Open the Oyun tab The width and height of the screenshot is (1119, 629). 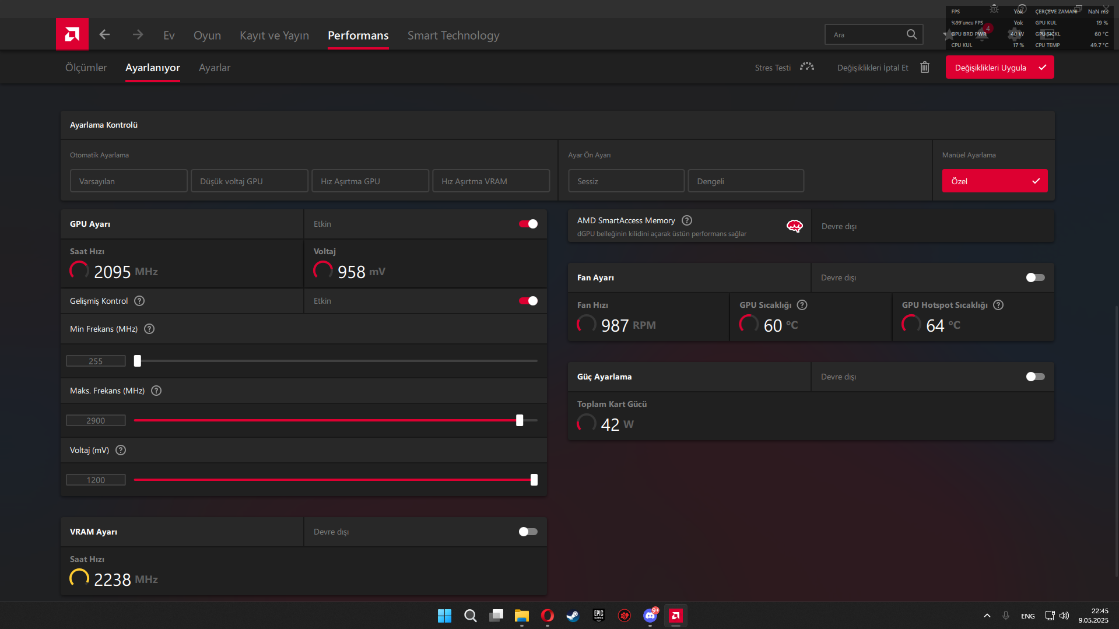click(207, 36)
